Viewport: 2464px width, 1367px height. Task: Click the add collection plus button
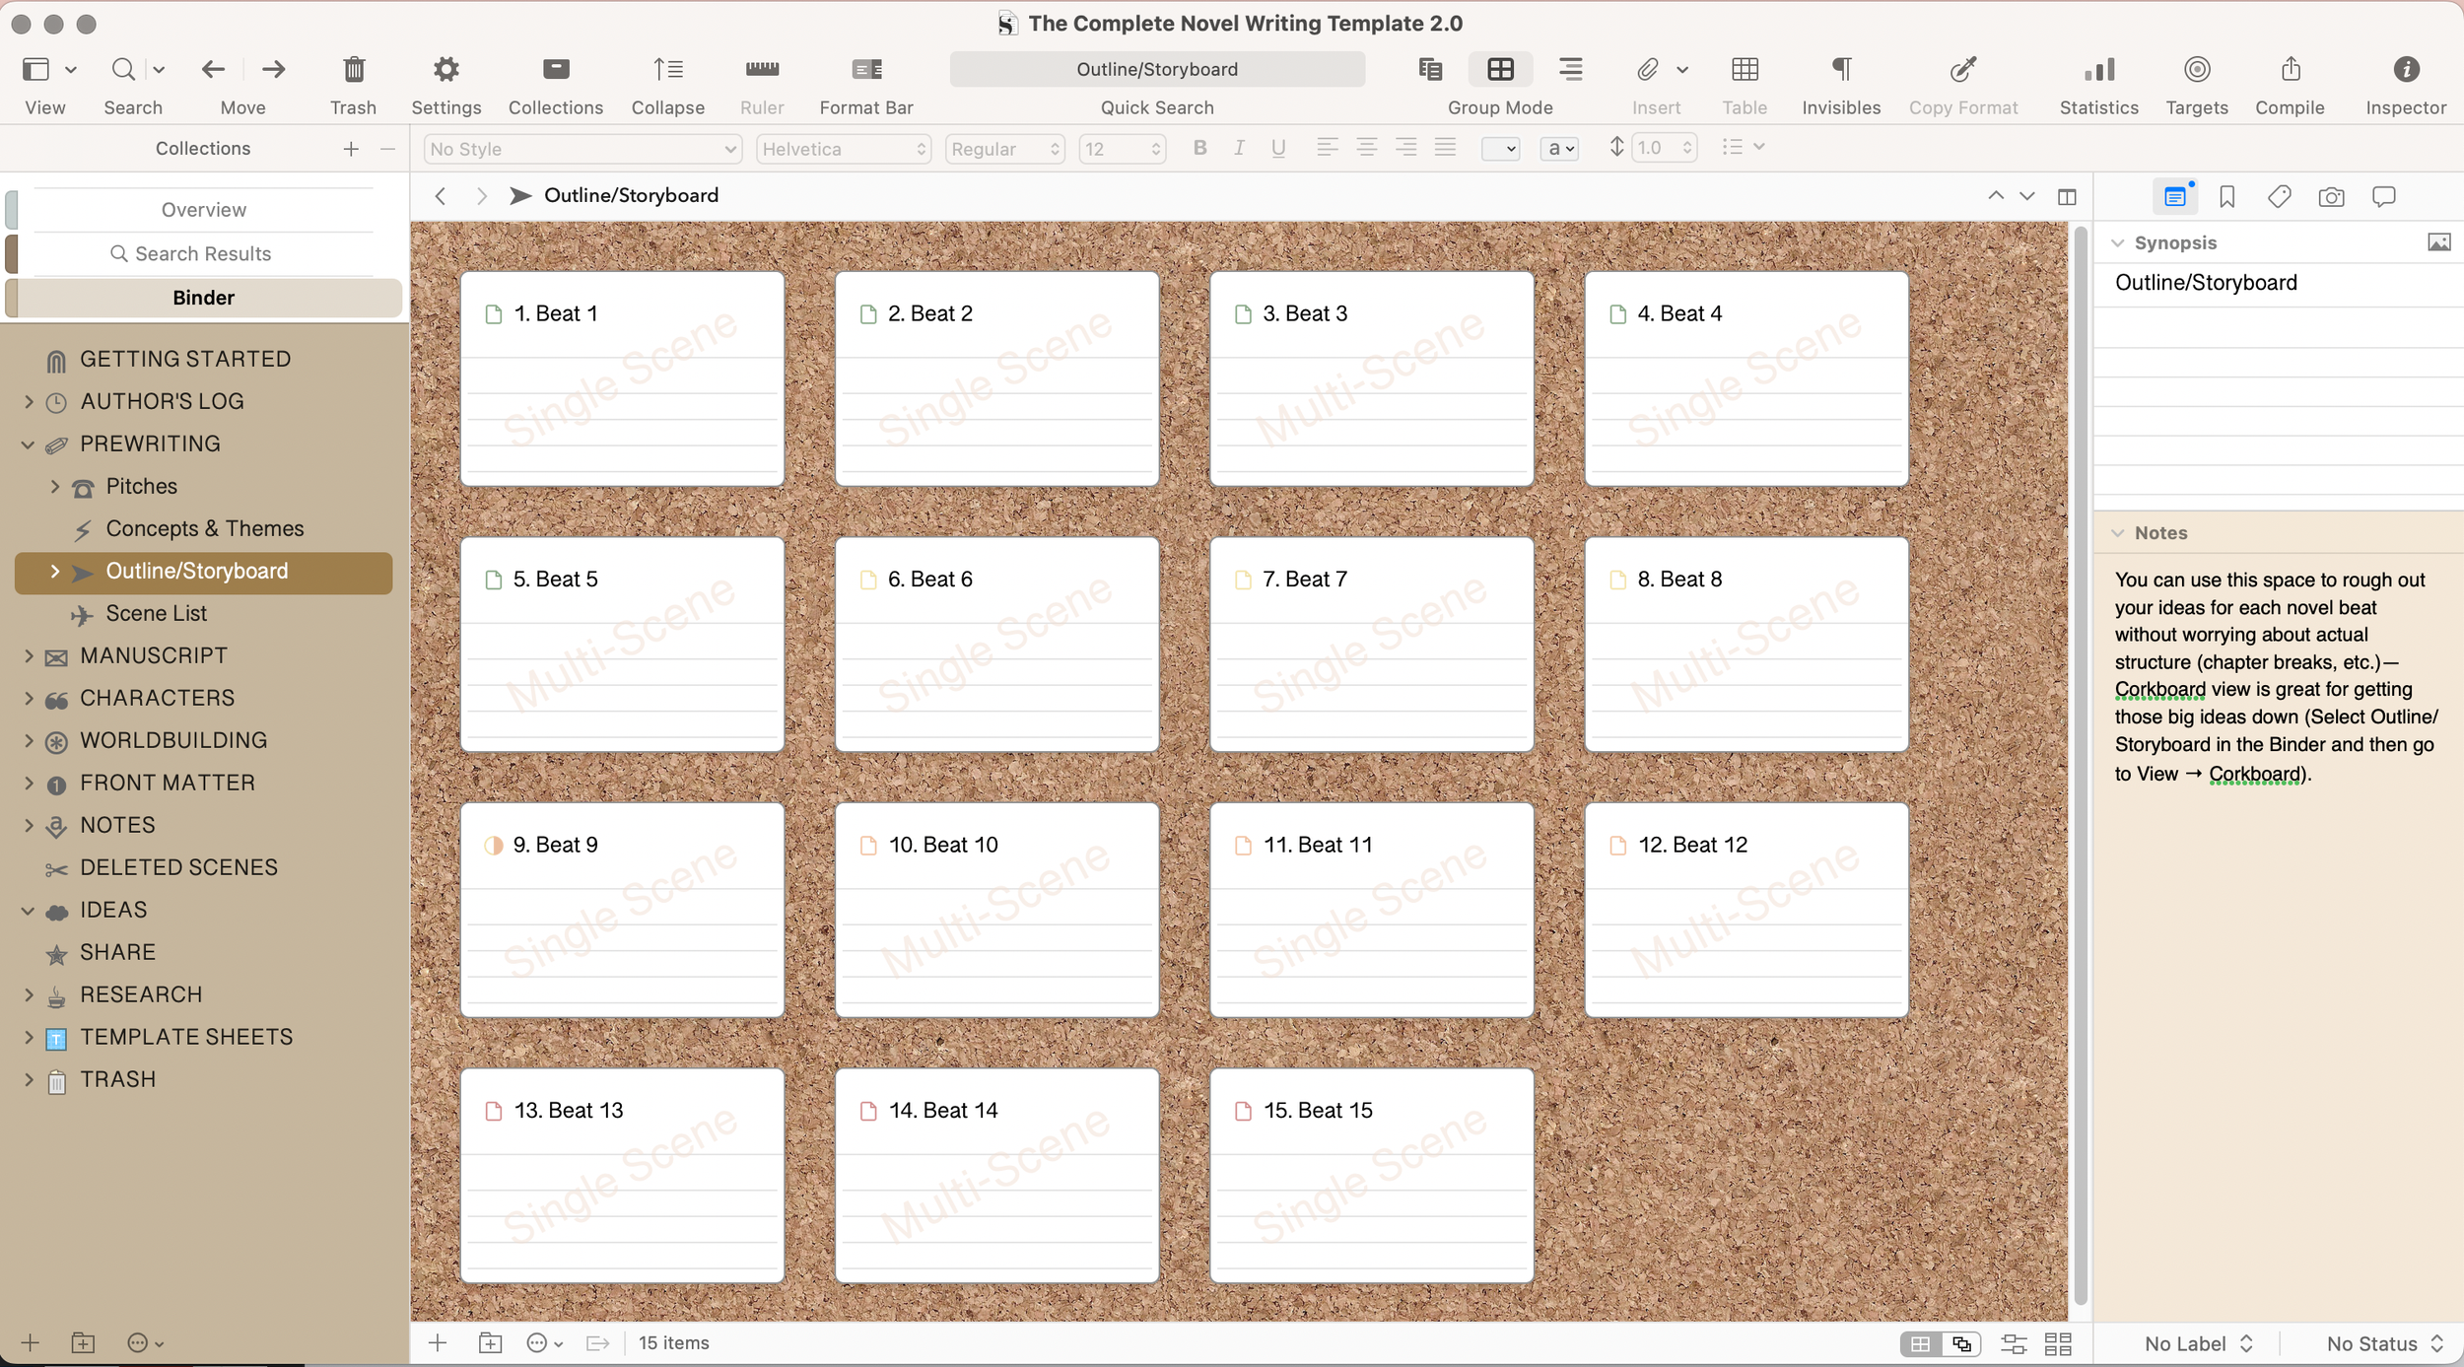[351, 149]
